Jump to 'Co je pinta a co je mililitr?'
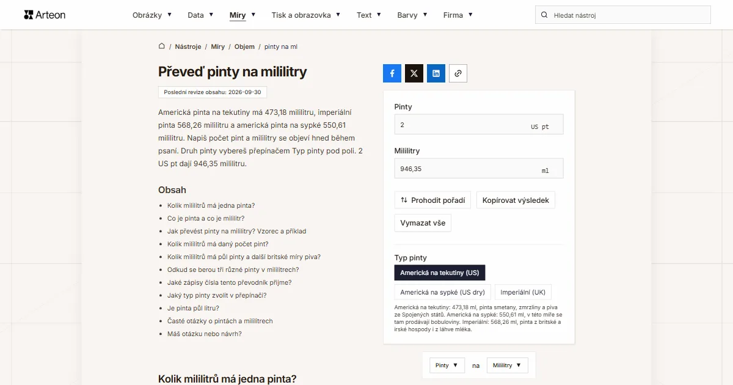This screenshot has width=733, height=385. click(x=206, y=218)
